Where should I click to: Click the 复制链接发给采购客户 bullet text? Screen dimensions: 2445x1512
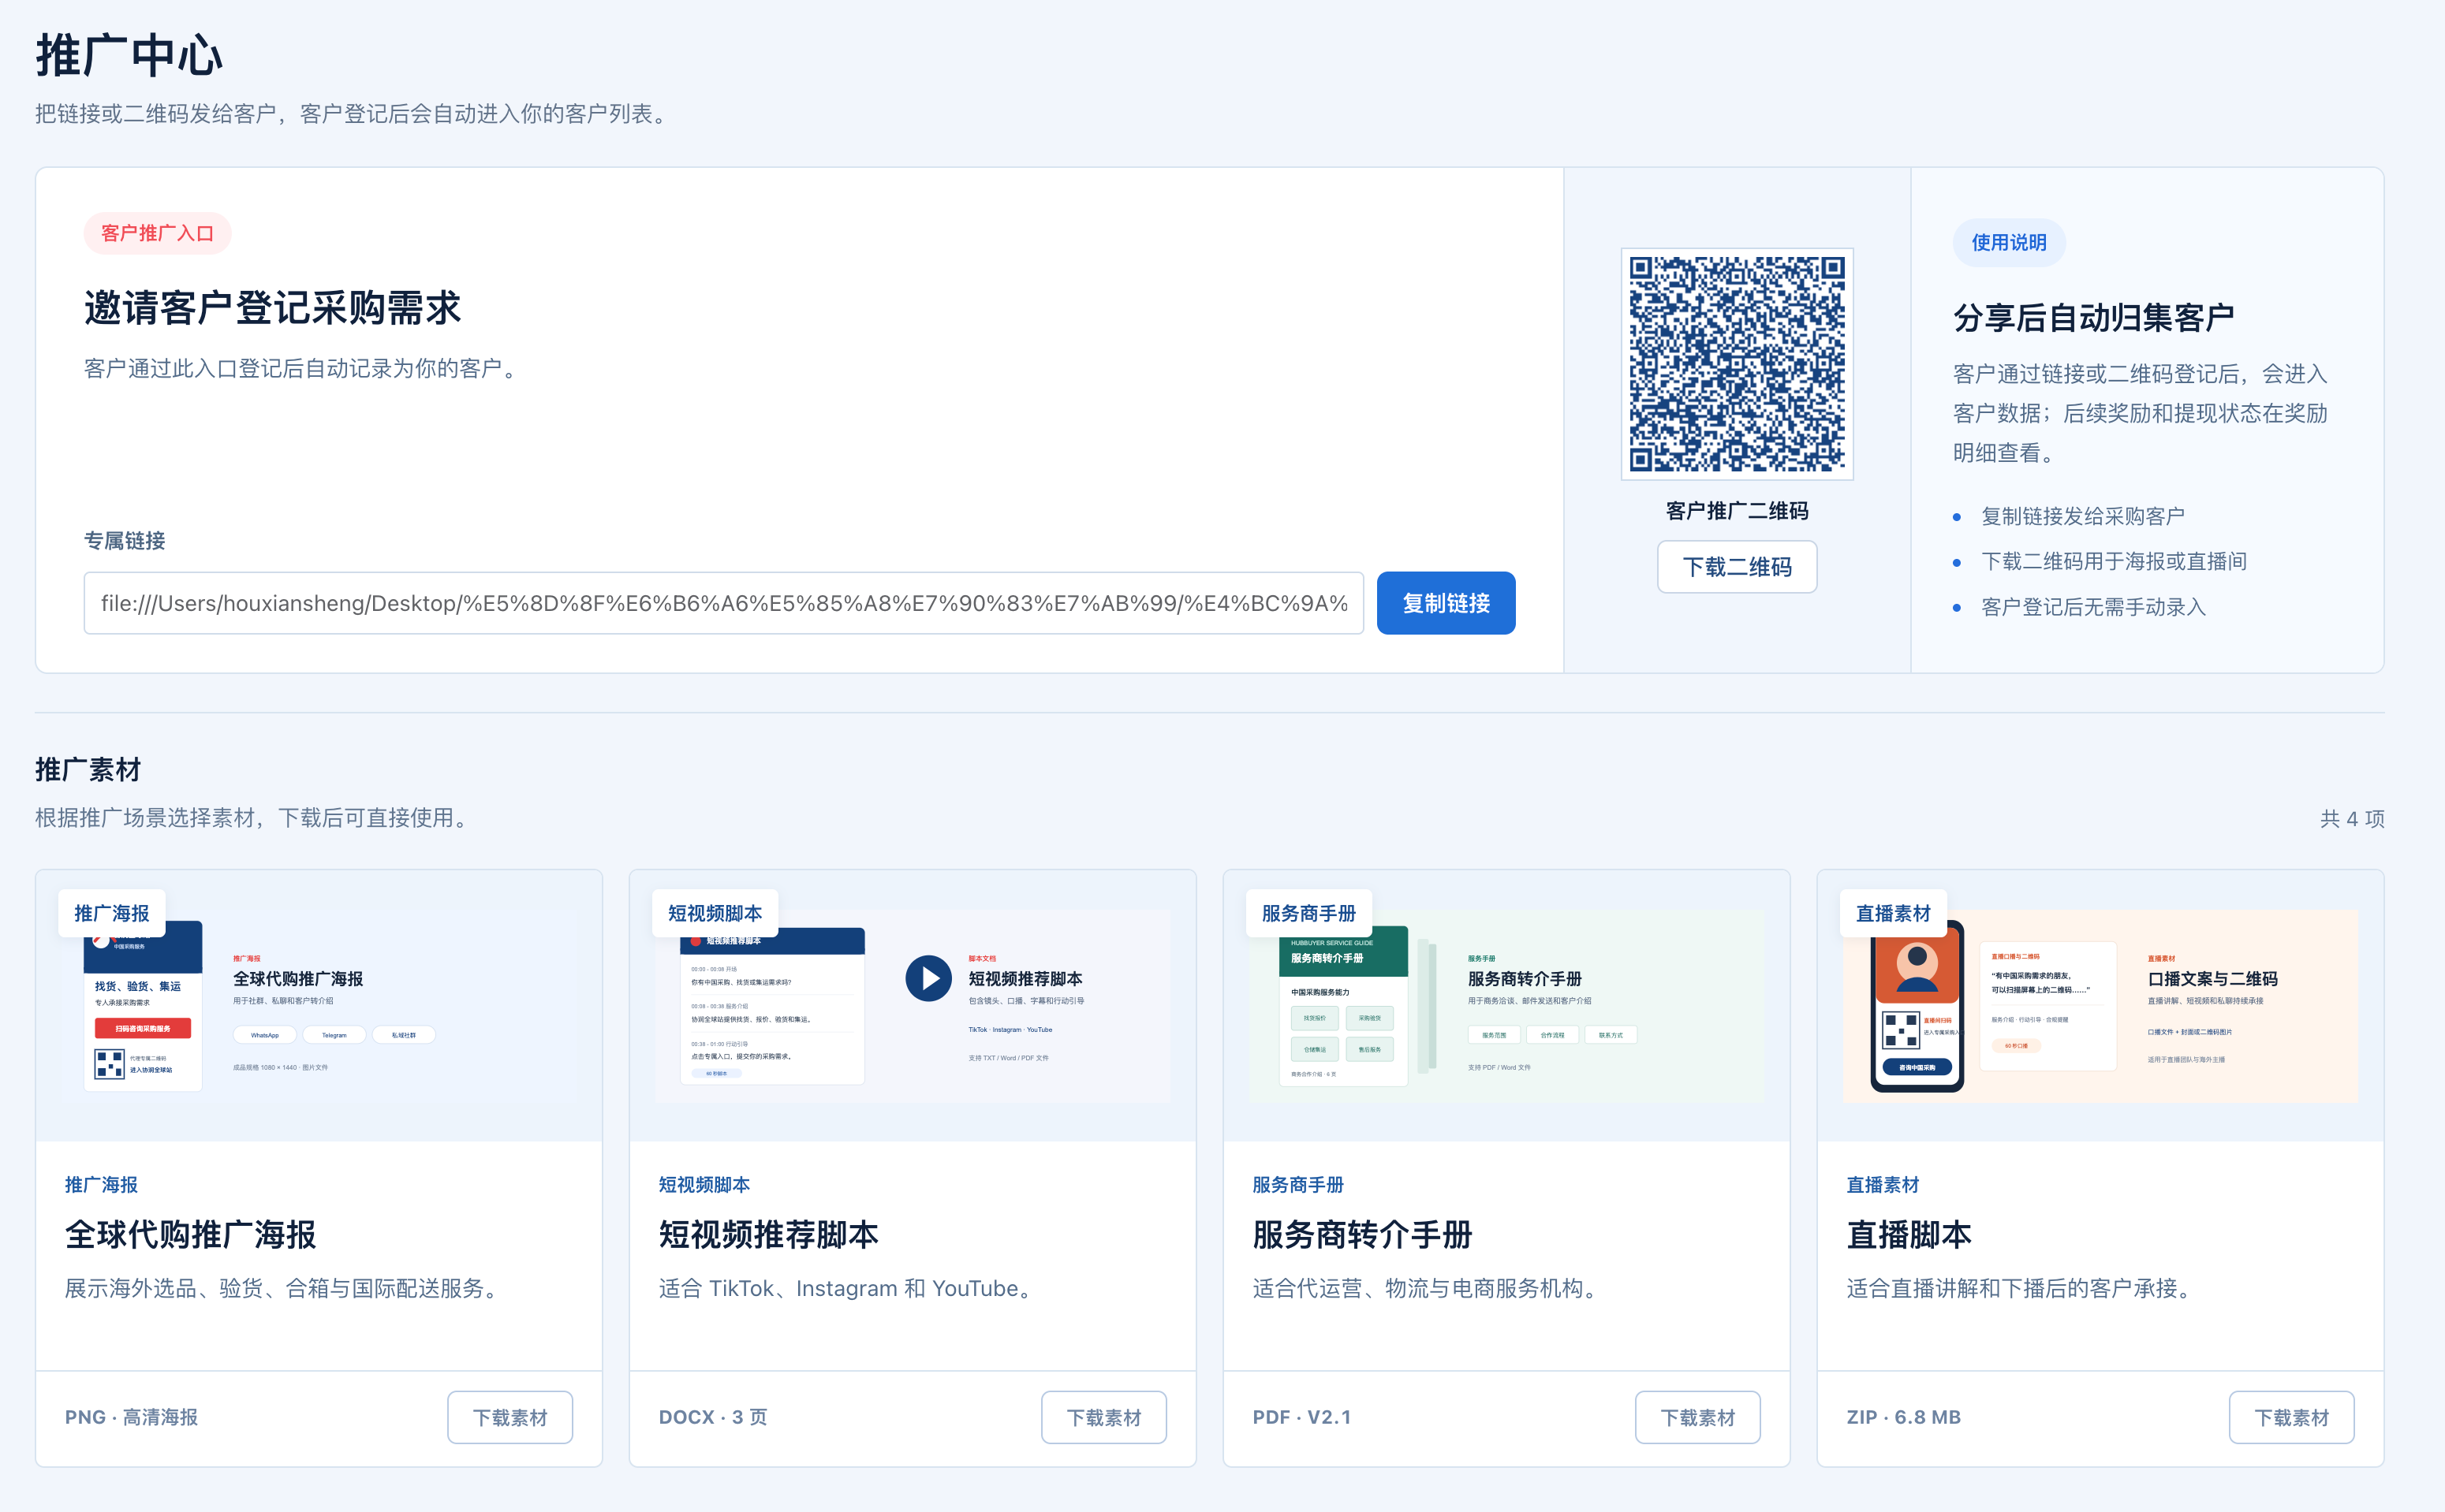tap(2083, 516)
